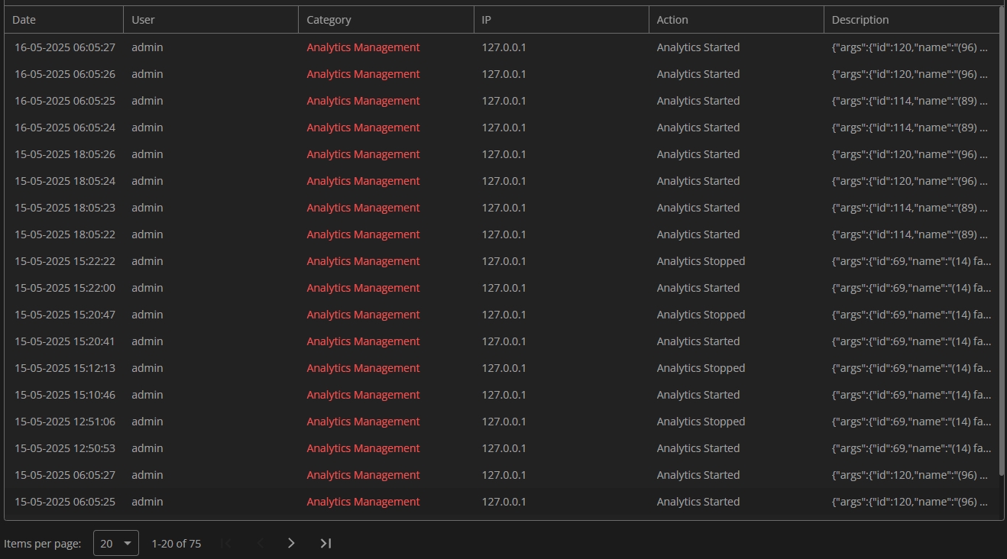Select the date cell 16-05-2025 06:05:25
Image resolution: width=1007 pixels, height=559 pixels.
pyautogui.click(x=65, y=101)
